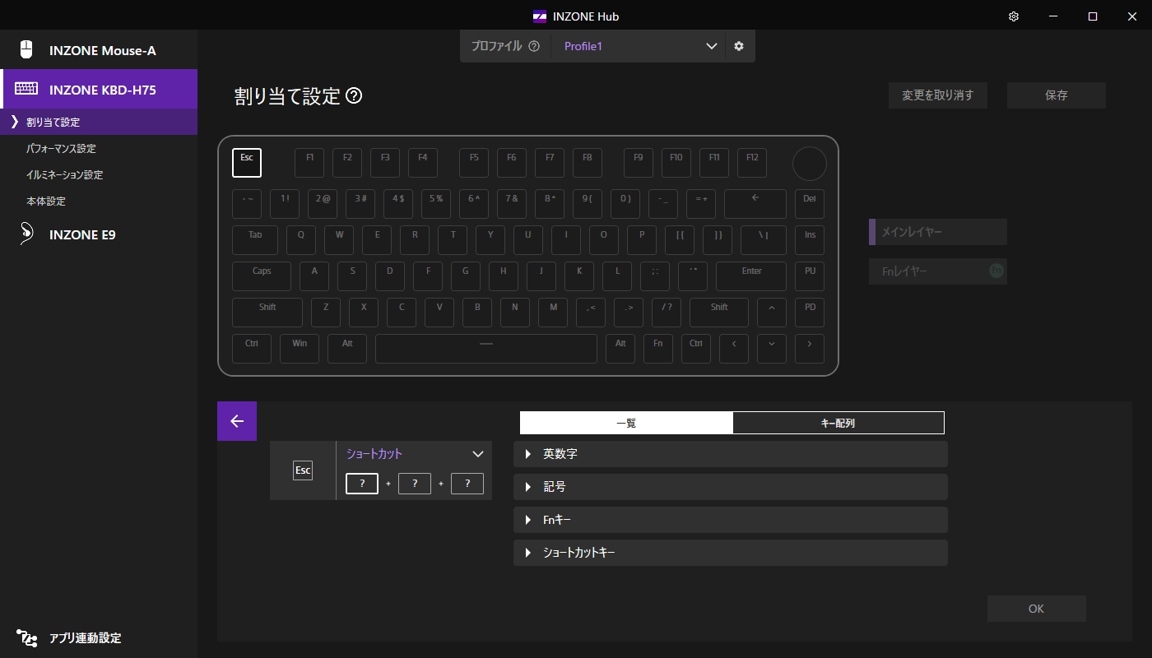Select the Win key on keyboard layout
1152x658 pixels.
[300, 349]
